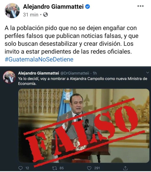Open the three-dot post options menu

coord(140,6)
